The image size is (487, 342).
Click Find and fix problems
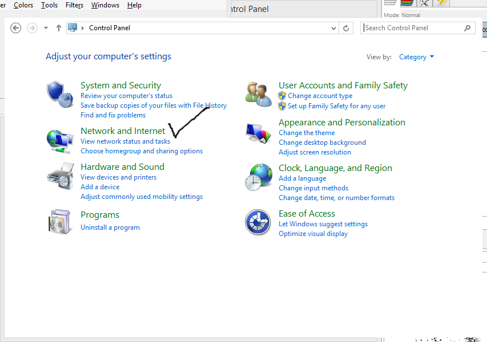pos(113,115)
